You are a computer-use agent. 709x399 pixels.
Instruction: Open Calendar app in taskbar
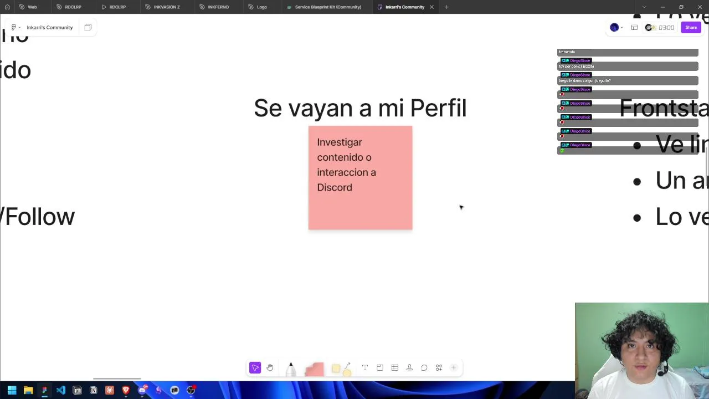[77, 390]
